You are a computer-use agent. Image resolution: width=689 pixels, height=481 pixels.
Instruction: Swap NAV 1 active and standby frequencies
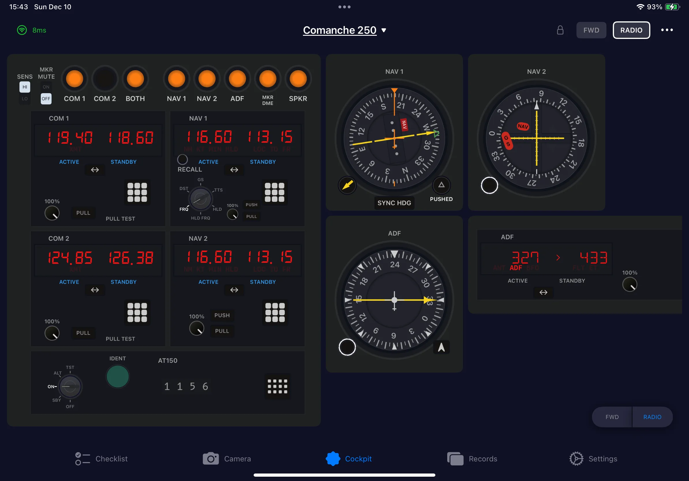234,170
